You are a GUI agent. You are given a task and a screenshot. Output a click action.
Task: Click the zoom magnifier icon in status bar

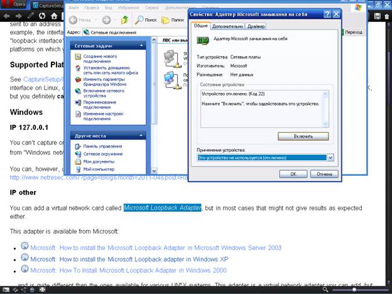tap(325, 290)
